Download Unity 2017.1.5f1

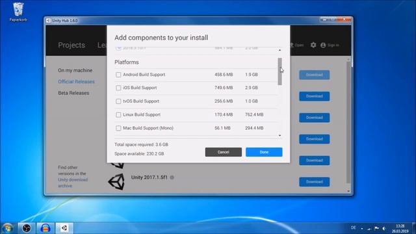314,182
